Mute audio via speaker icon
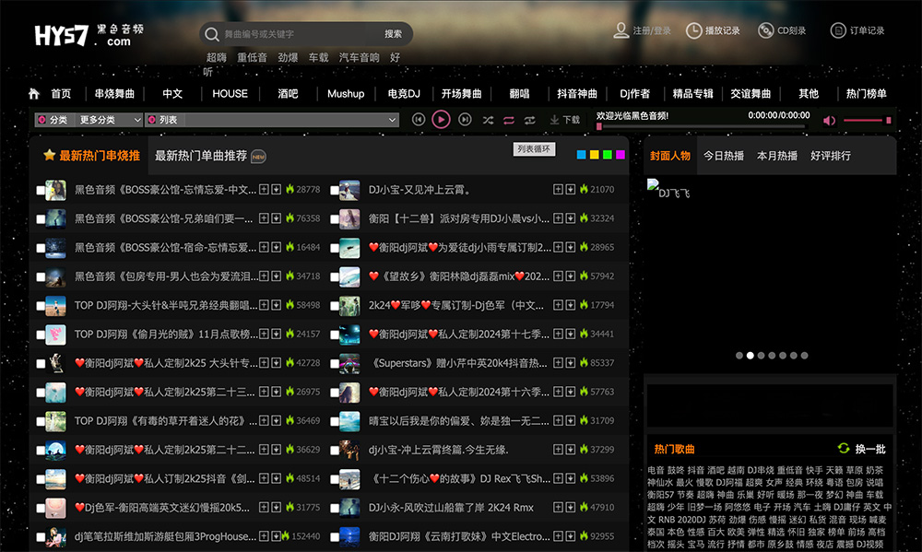922x552 pixels. point(829,121)
